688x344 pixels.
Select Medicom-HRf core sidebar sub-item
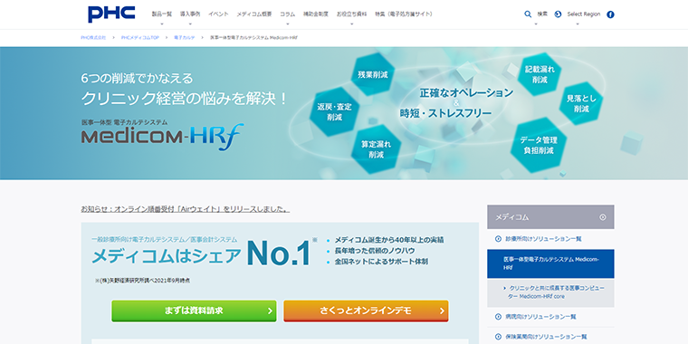pyautogui.click(x=550, y=292)
